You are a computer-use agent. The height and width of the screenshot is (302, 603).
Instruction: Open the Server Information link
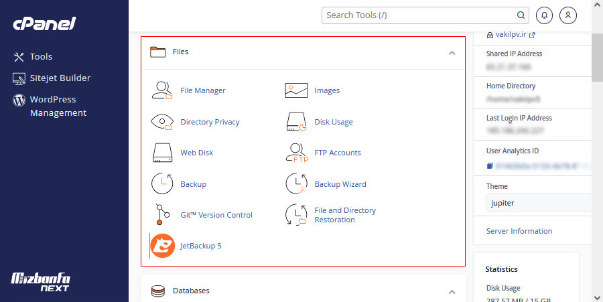(x=519, y=231)
